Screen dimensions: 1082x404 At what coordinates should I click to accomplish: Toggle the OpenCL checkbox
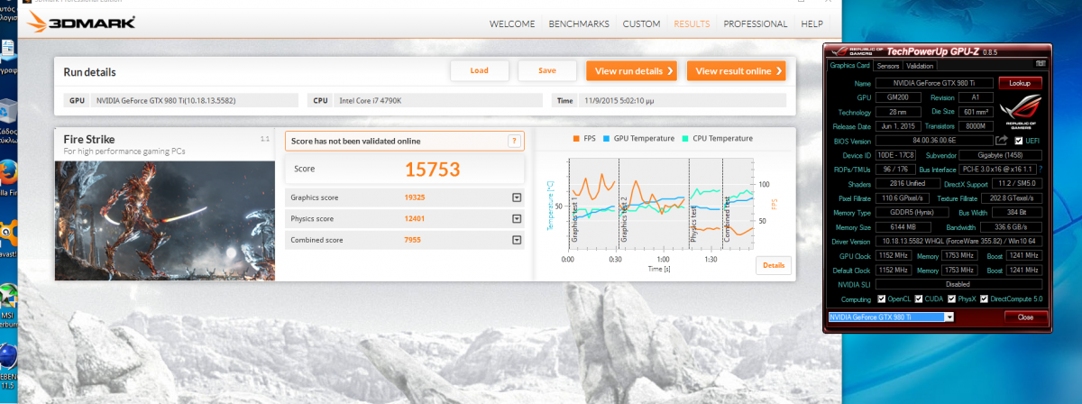pyautogui.click(x=880, y=298)
